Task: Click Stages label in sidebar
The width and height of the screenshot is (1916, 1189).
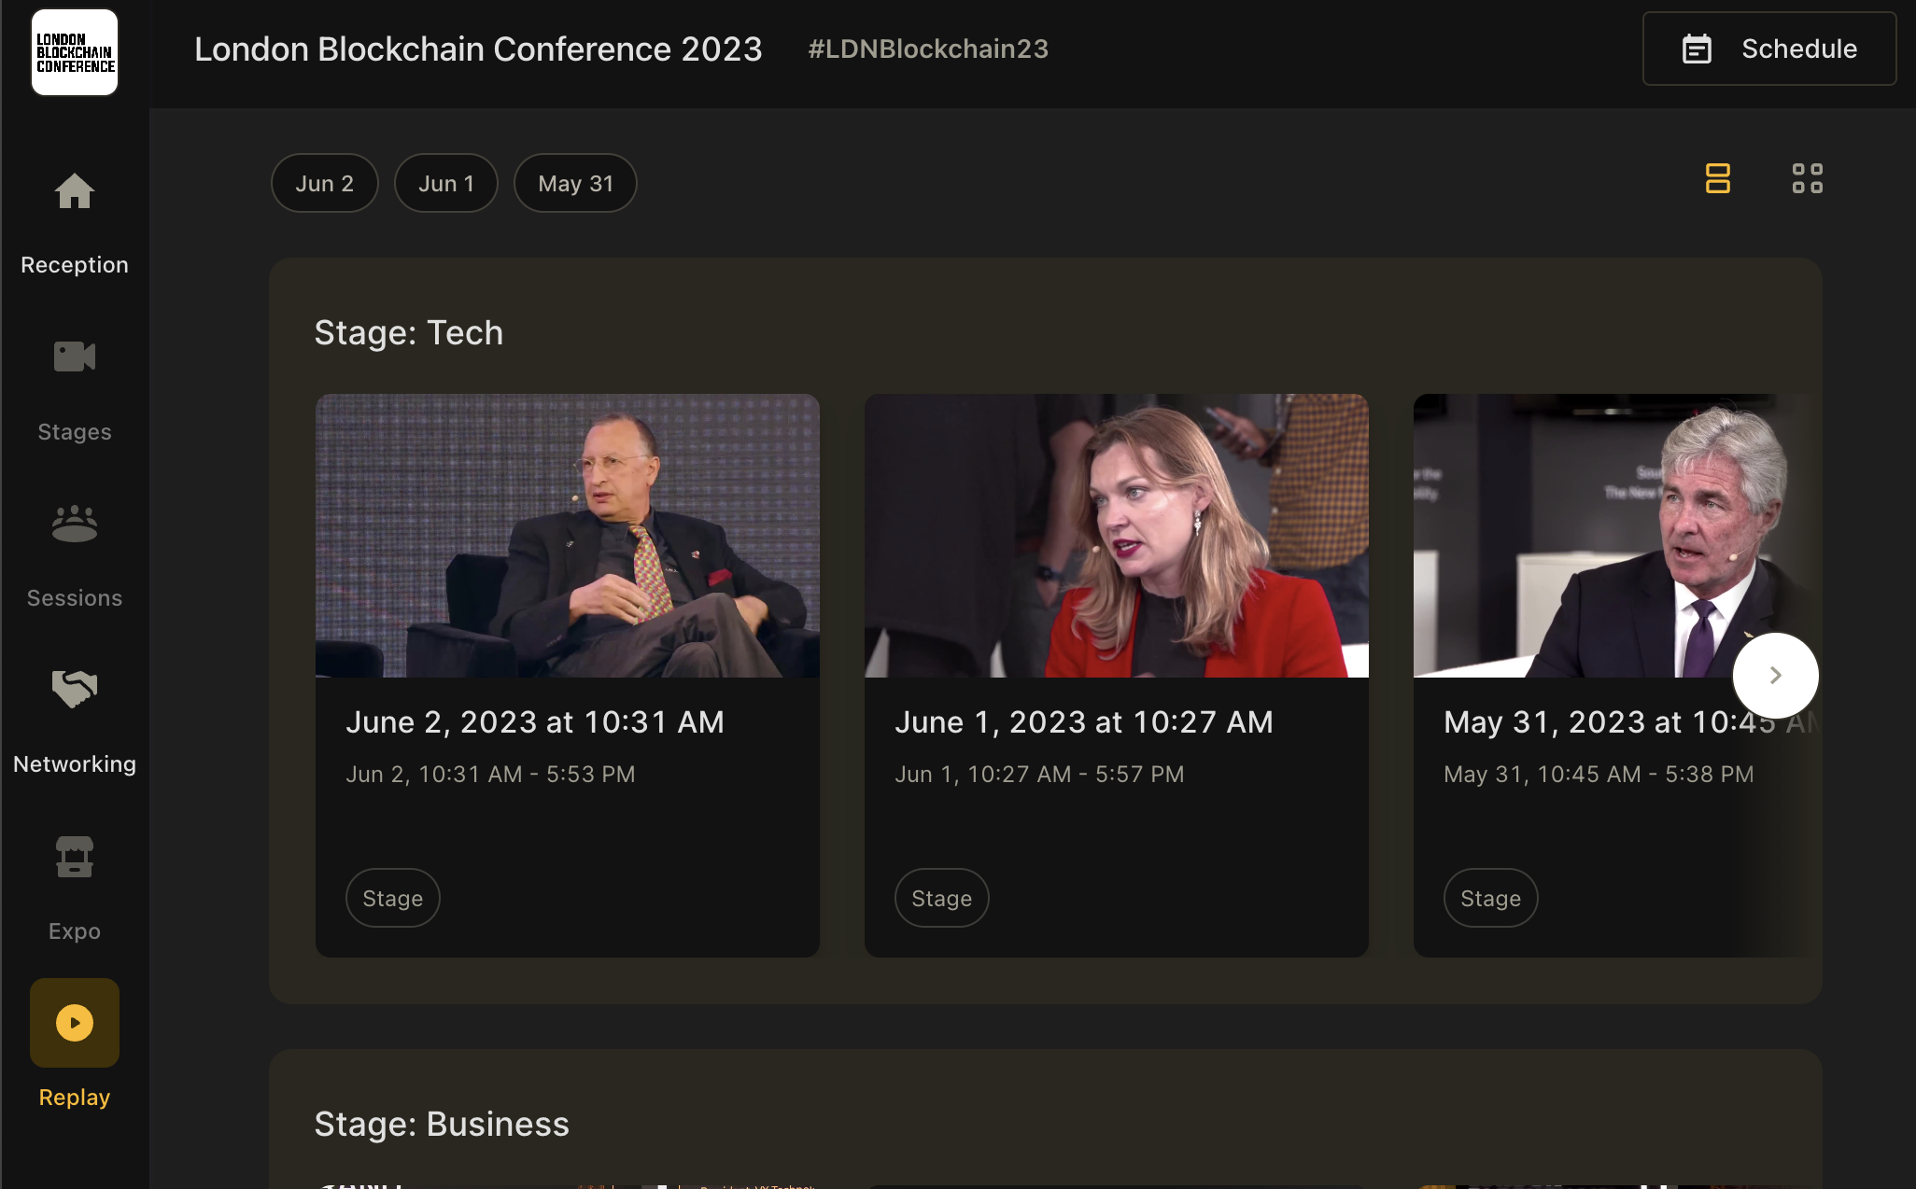Action: click(75, 432)
